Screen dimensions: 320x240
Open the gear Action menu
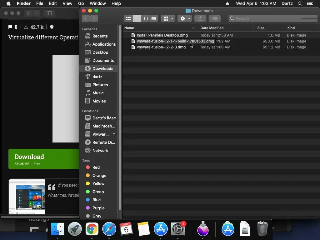185,18
